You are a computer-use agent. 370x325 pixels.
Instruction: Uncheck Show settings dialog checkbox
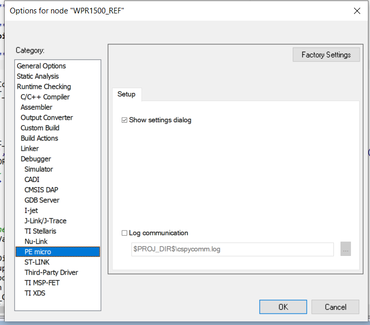[x=124, y=120]
